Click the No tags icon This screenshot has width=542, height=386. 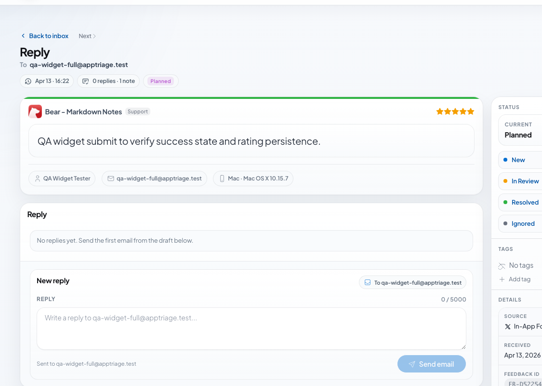[x=502, y=266]
